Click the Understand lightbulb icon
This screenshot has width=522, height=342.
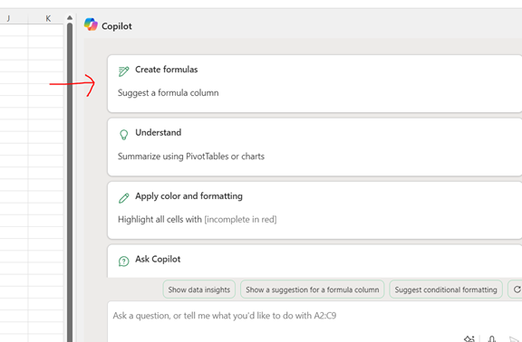[x=123, y=134]
